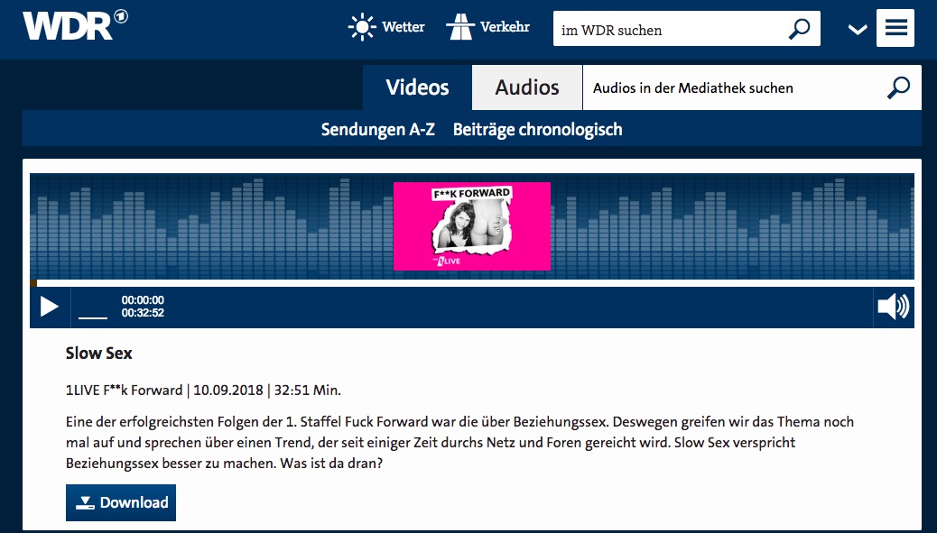Open the hamburger menu

click(895, 28)
